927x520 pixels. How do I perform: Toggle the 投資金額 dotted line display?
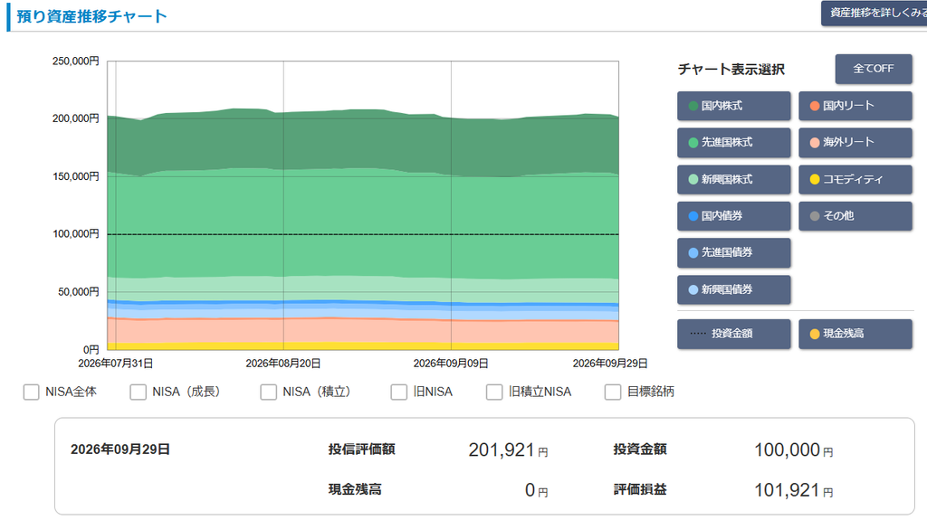tap(733, 334)
